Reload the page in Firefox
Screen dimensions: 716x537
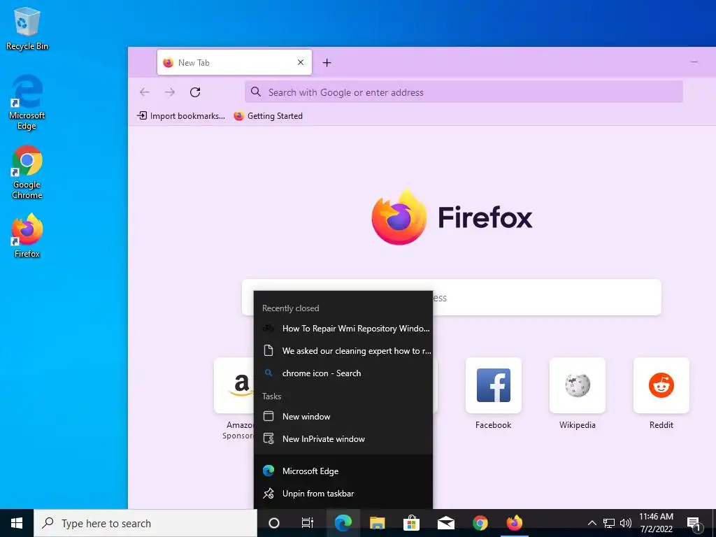point(195,92)
